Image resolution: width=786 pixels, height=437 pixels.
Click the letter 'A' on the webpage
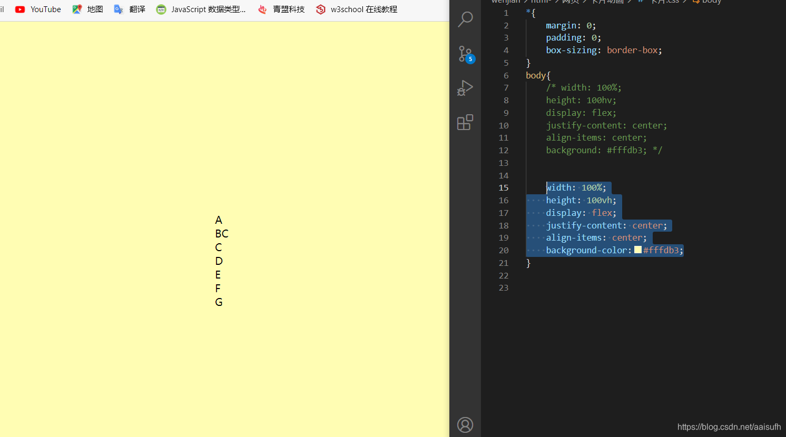pos(219,220)
